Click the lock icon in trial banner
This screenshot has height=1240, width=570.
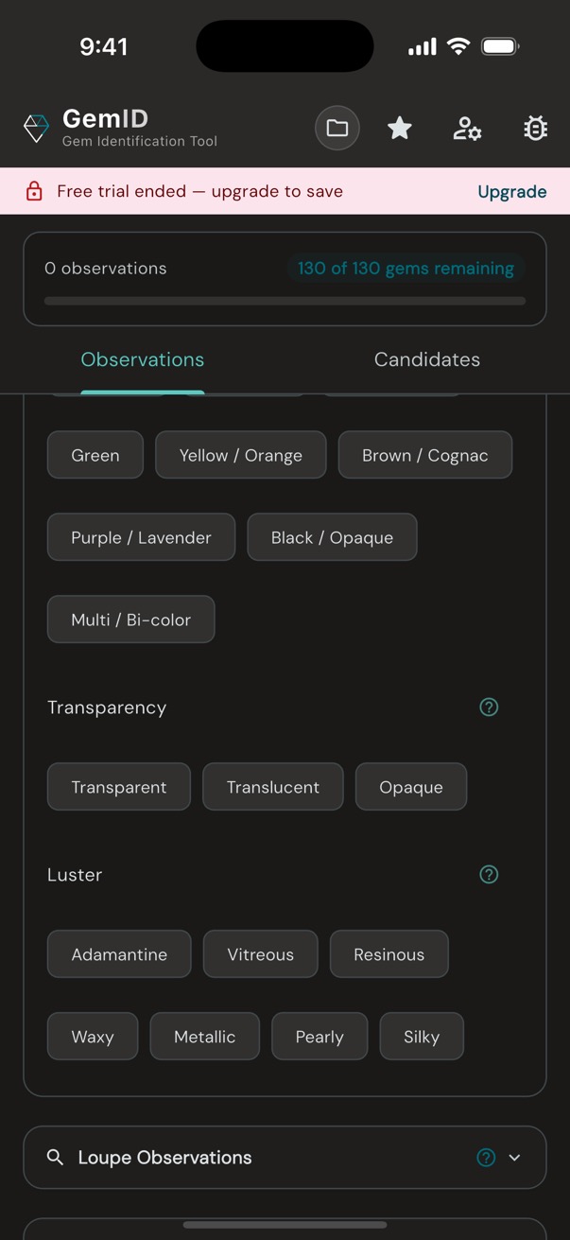(34, 190)
